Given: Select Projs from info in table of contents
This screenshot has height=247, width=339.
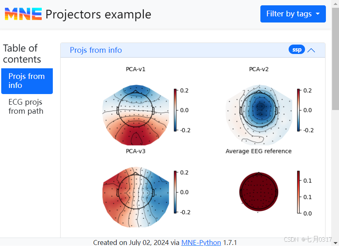Looking at the screenshot, I should point(27,81).
